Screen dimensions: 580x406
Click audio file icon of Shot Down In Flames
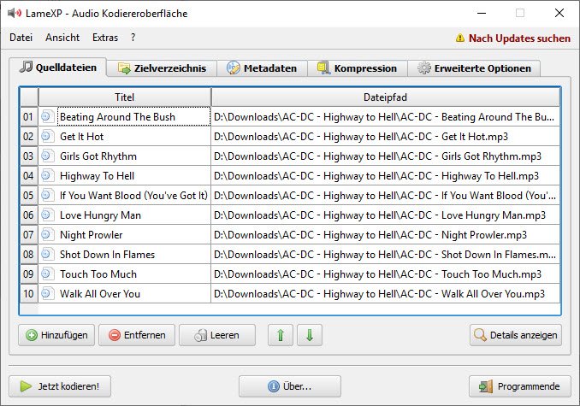[x=47, y=254]
